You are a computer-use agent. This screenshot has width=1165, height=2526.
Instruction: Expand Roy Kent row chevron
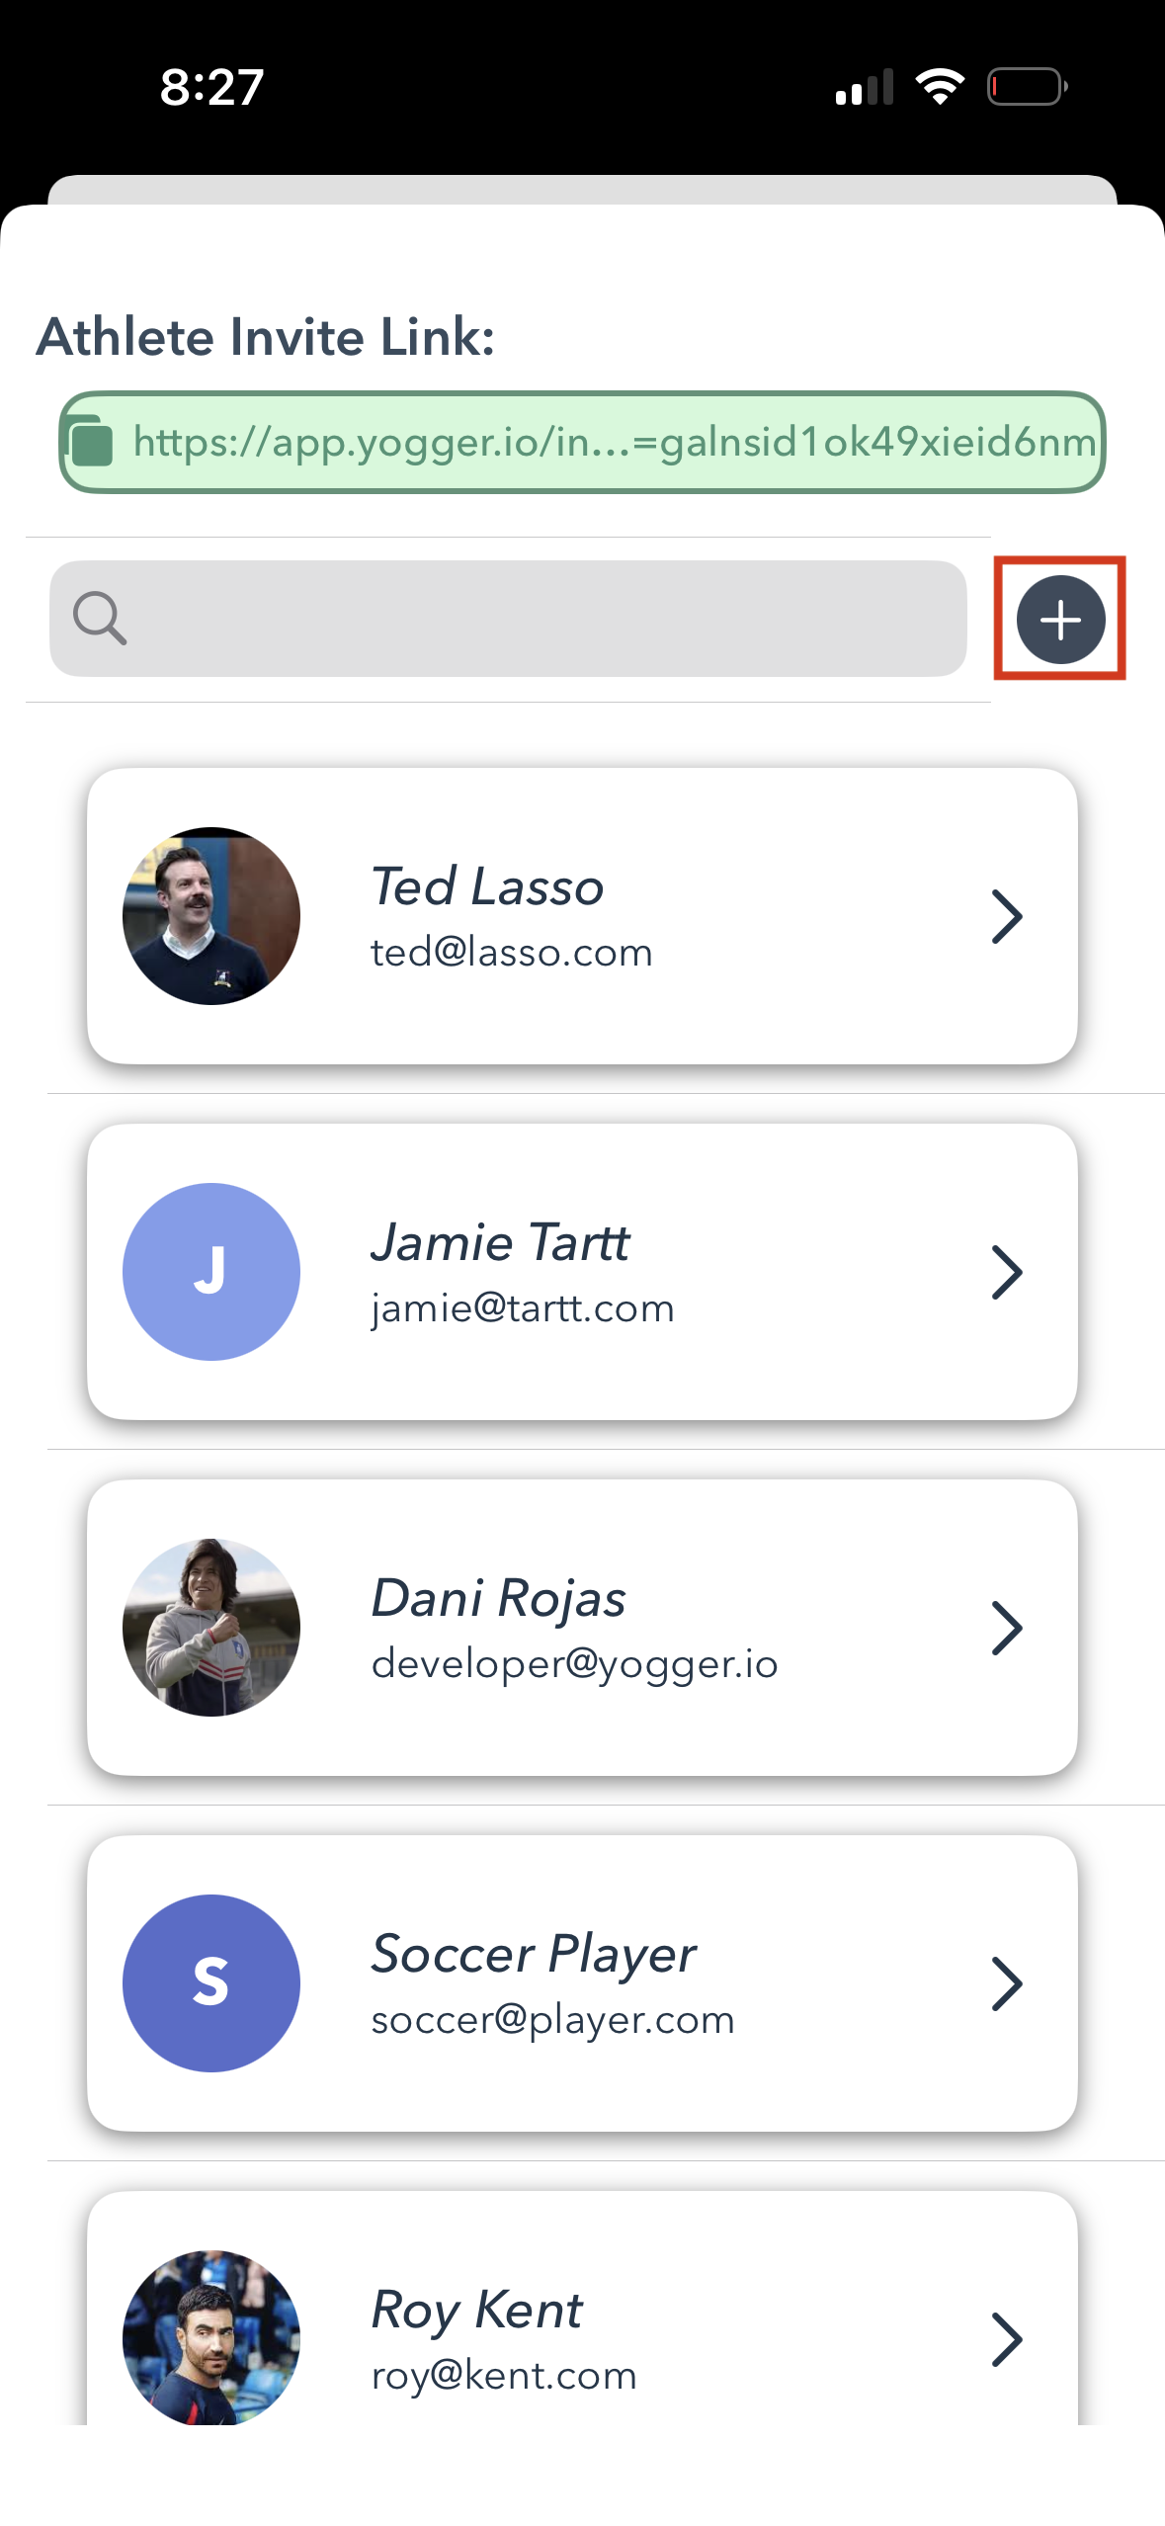tap(1006, 2338)
